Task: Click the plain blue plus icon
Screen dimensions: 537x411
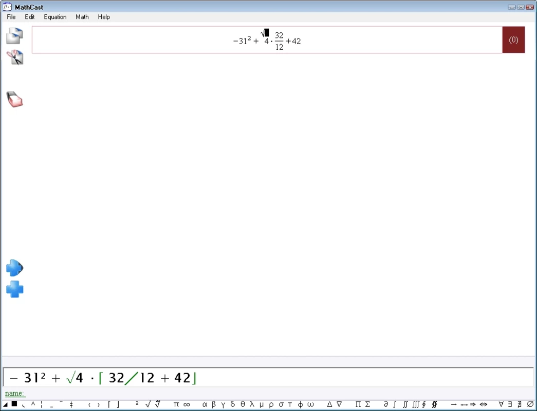Action: click(15, 289)
